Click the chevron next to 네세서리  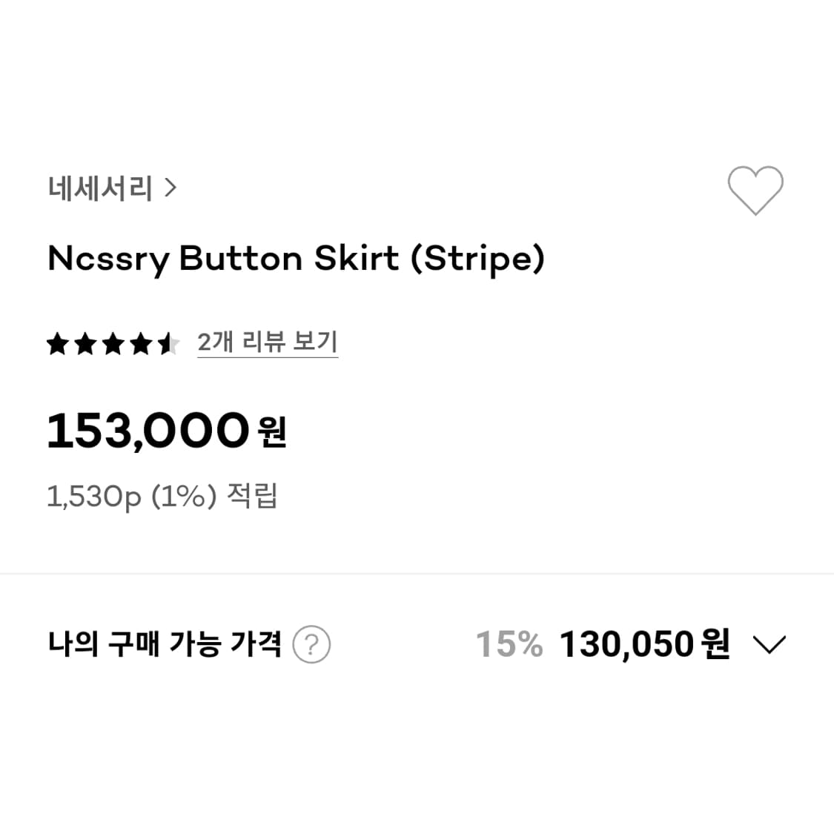tap(171, 188)
